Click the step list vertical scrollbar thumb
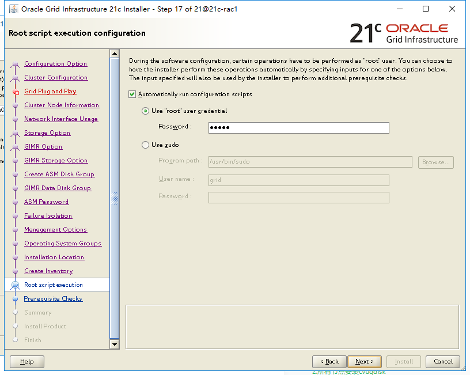The image size is (470, 375). tap(115, 198)
